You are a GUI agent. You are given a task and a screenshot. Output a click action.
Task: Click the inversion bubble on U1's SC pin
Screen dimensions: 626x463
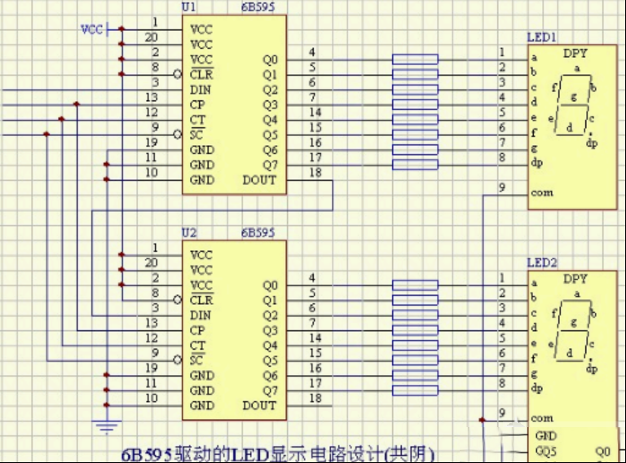click(178, 135)
